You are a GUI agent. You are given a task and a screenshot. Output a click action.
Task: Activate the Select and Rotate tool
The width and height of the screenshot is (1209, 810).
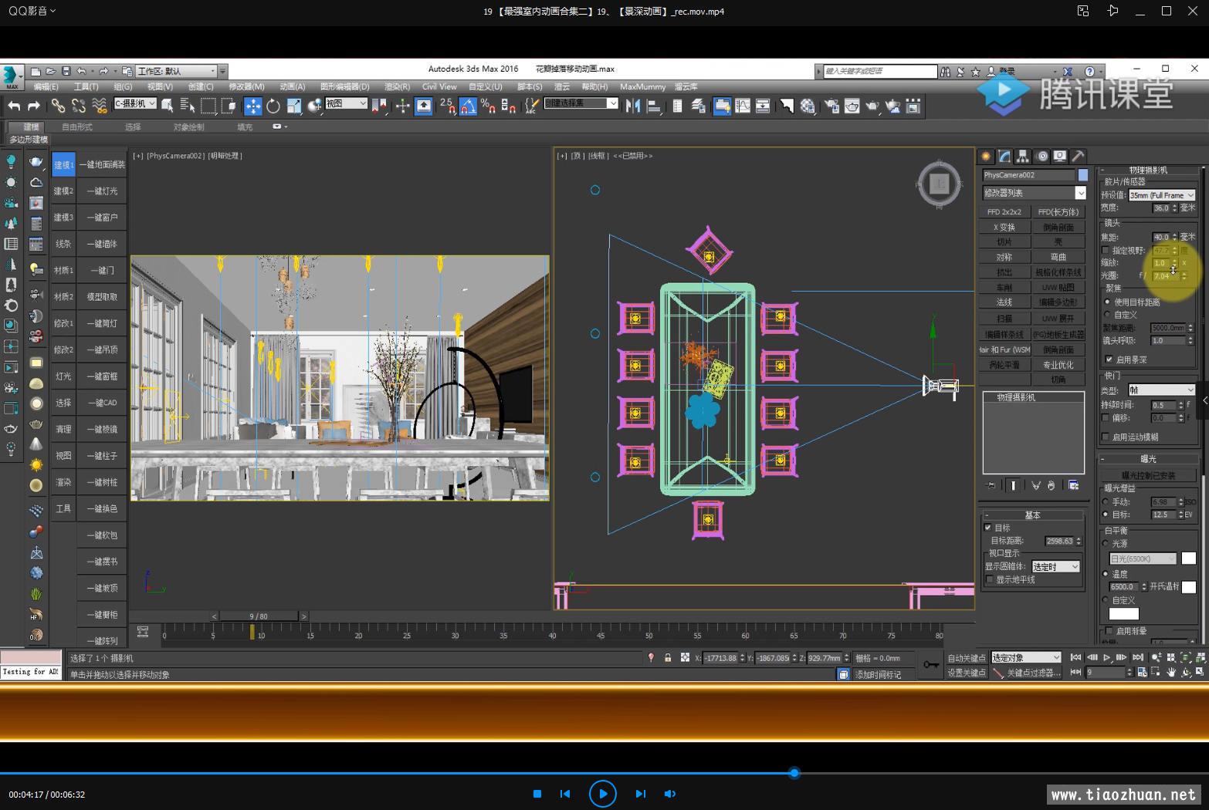coord(273,106)
